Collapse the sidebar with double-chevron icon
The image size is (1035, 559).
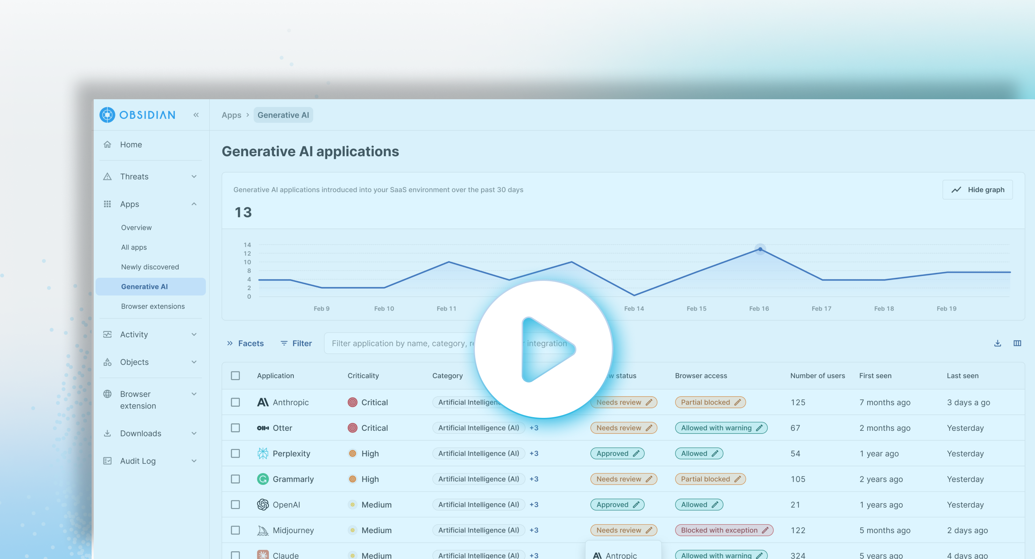(196, 115)
